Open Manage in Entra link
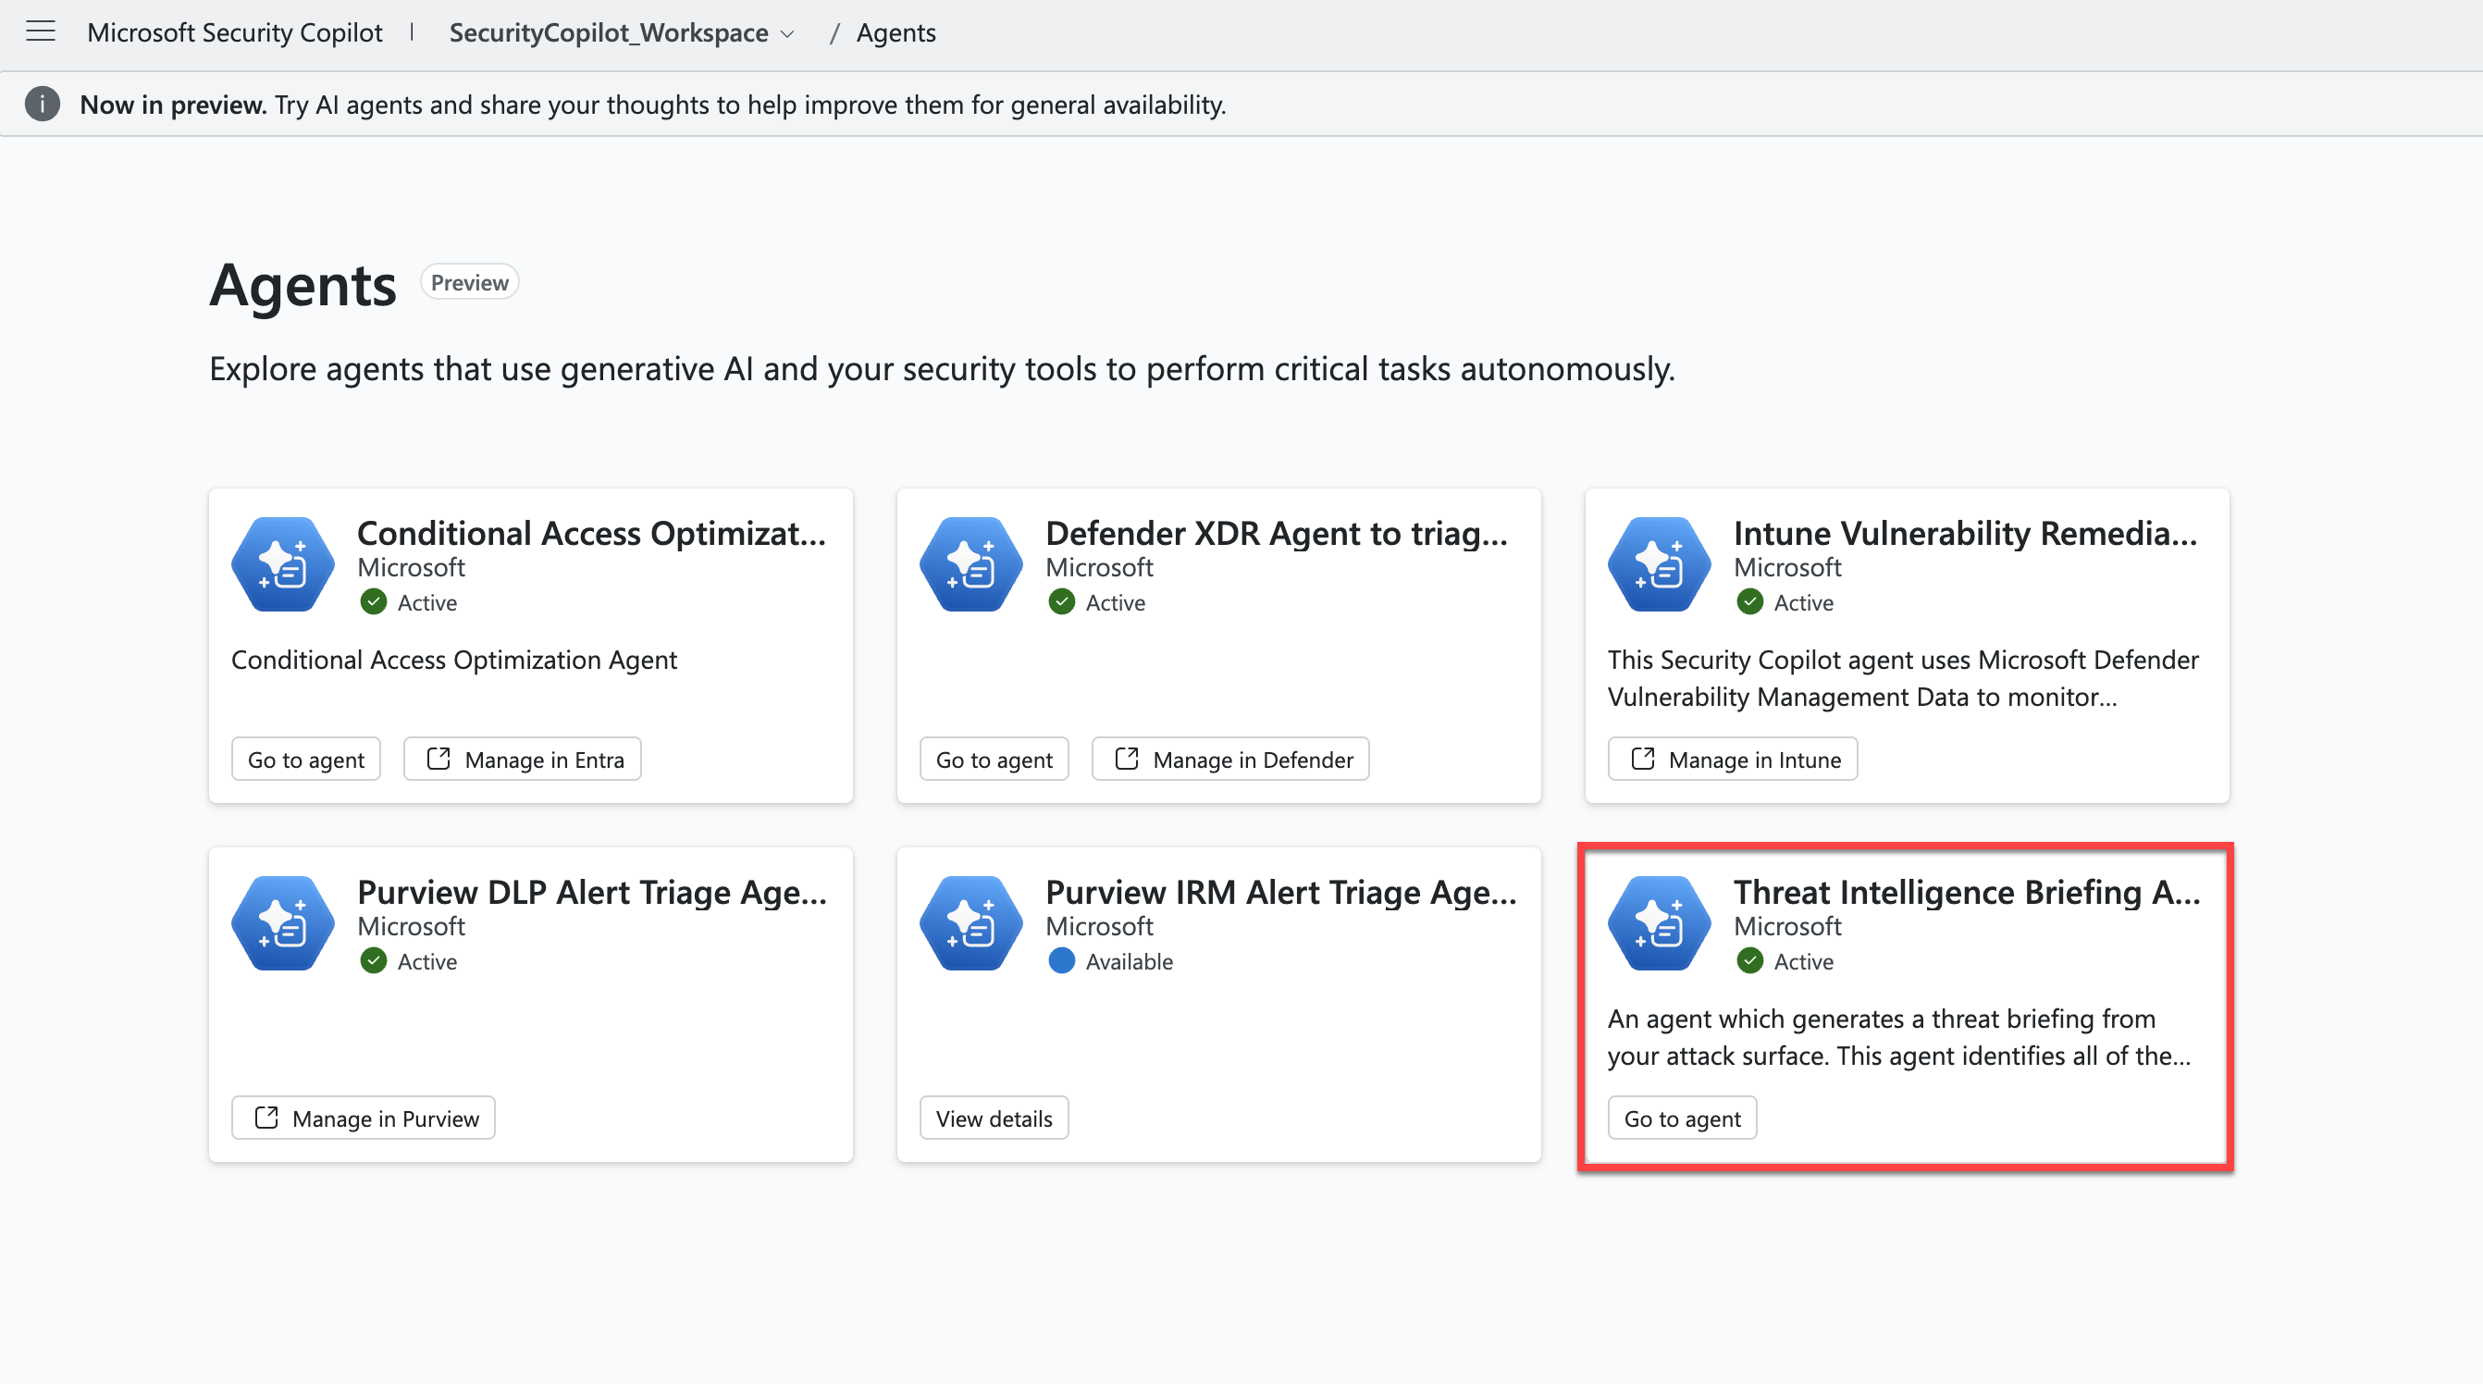The height and width of the screenshot is (1384, 2483). coord(523,760)
